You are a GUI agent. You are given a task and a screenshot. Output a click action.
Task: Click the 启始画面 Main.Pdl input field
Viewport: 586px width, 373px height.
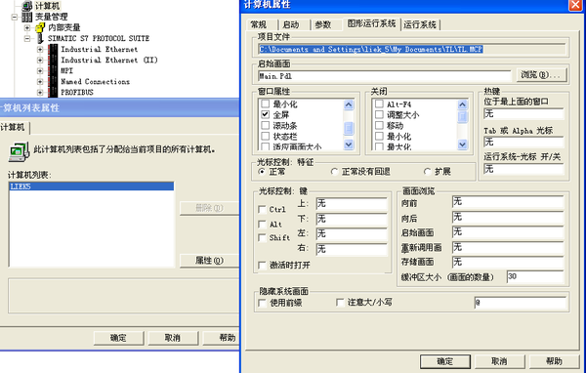(x=384, y=75)
